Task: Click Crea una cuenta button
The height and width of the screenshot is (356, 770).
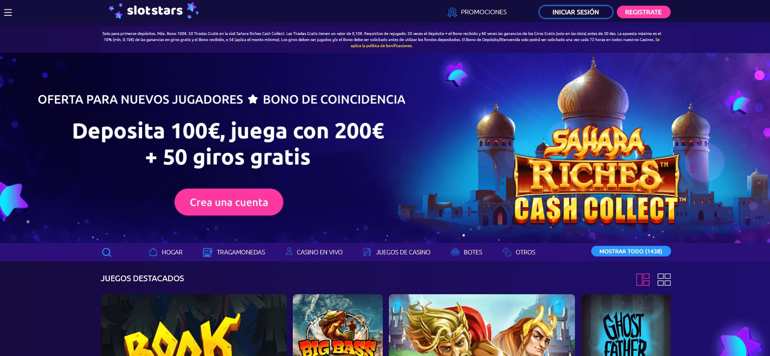Action: (x=229, y=202)
